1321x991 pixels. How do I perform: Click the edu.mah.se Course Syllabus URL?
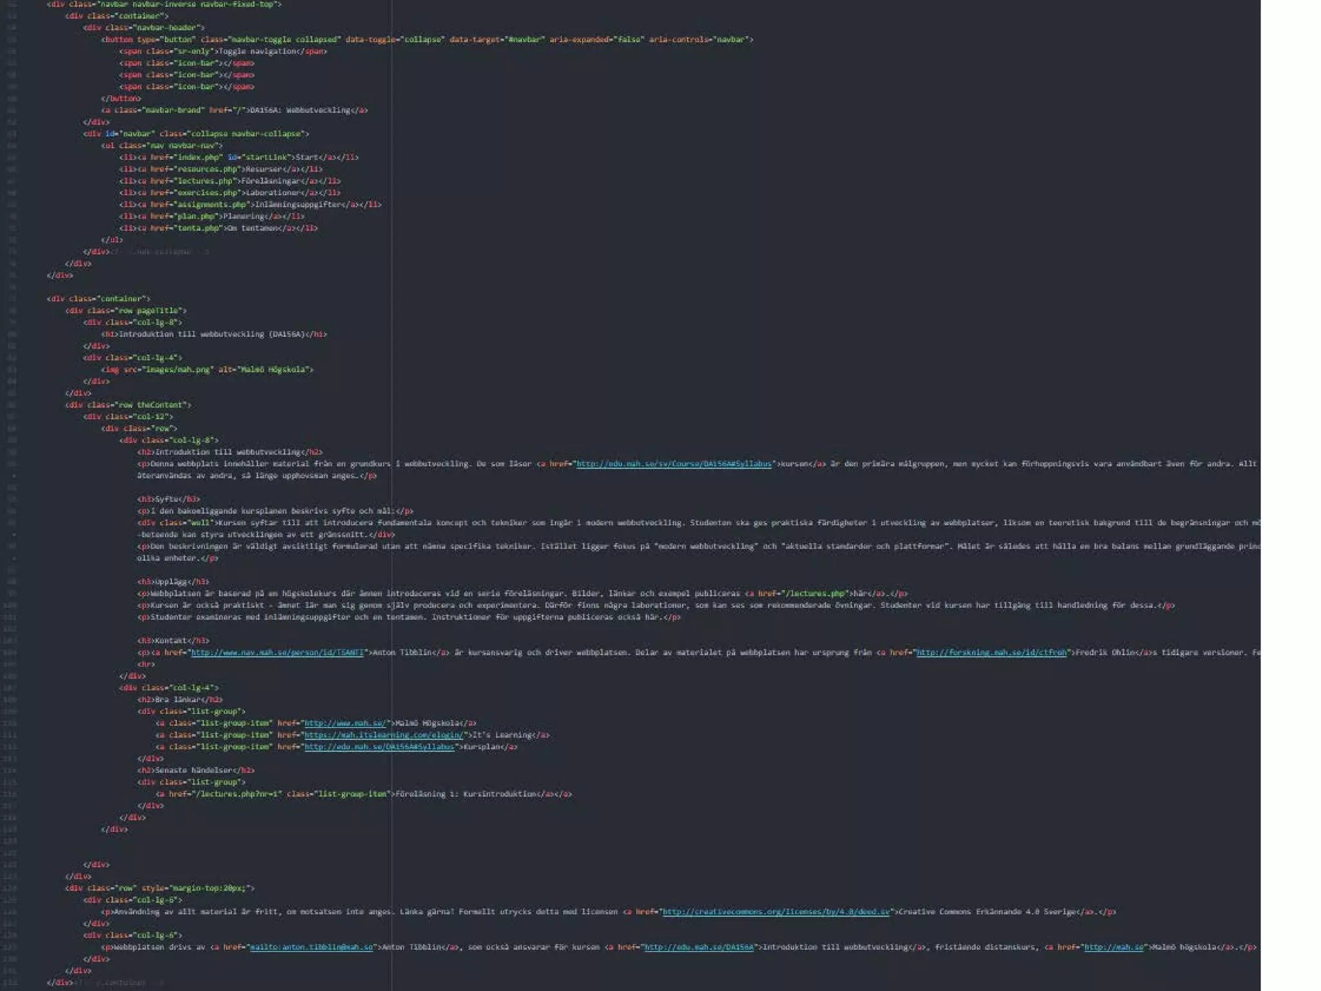tap(673, 464)
